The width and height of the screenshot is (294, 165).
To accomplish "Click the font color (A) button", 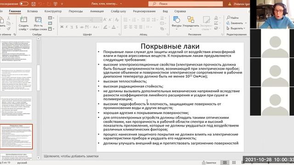I will [113, 27].
